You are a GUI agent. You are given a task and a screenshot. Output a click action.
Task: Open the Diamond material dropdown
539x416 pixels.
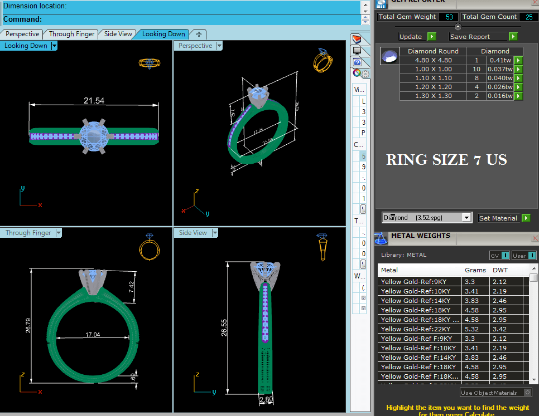coord(466,218)
